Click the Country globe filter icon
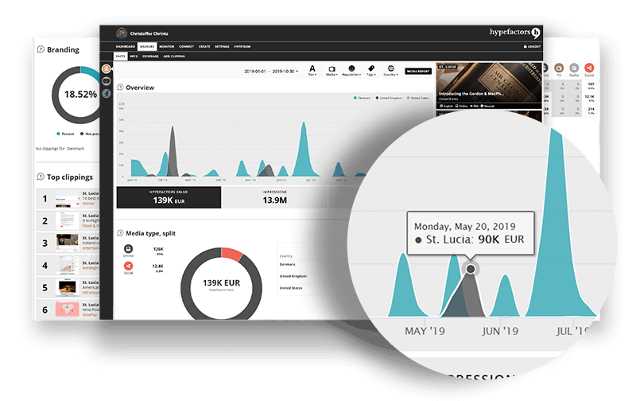Viewport: 636px width, 401px height. point(390,70)
